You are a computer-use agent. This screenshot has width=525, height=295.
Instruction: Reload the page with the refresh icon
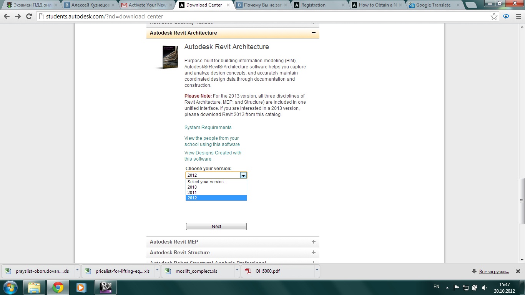29,17
